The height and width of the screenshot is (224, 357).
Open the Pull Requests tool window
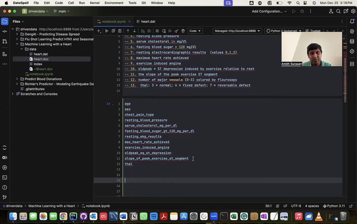[5, 41]
